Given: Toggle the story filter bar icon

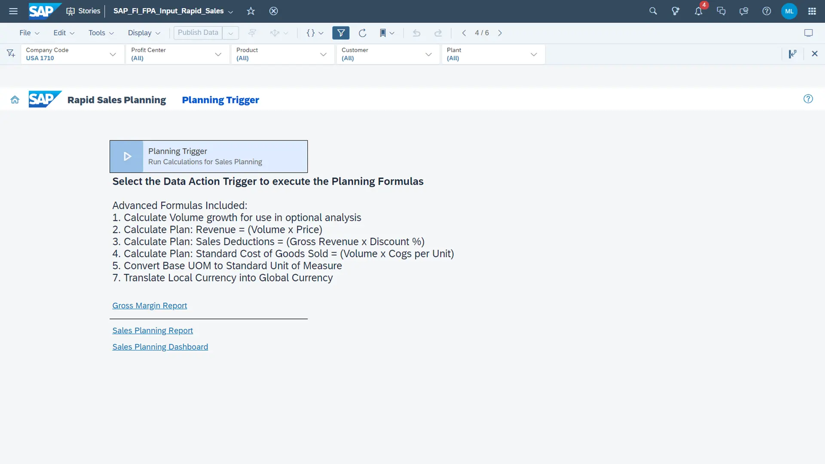Looking at the screenshot, I should [x=341, y=33].
